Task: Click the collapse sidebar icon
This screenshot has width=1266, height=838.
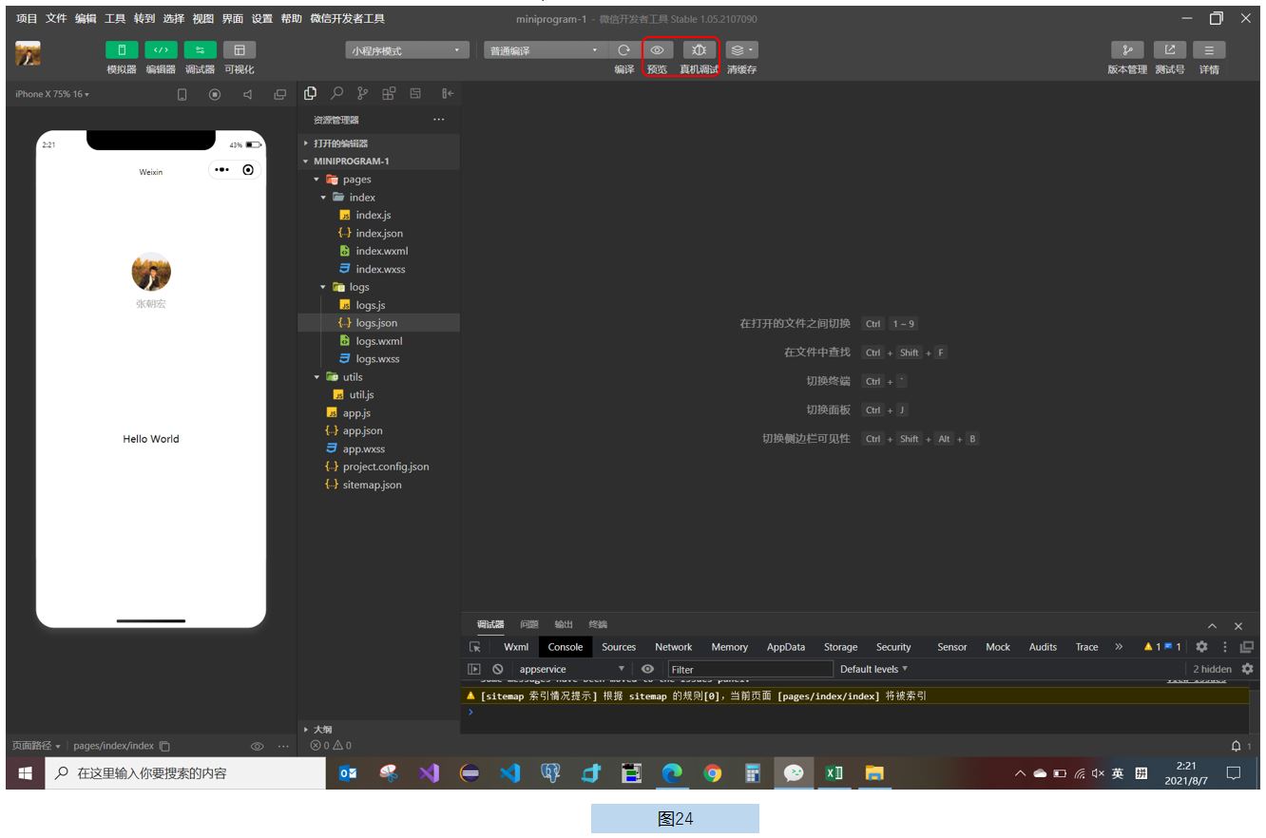Action: click(x=448, y=93)
